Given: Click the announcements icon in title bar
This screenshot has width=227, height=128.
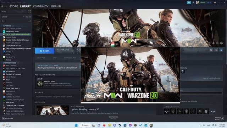Looking at the screenshot, I should [189, 2].
